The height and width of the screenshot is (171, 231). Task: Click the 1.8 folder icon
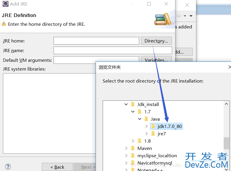(139, 141)
